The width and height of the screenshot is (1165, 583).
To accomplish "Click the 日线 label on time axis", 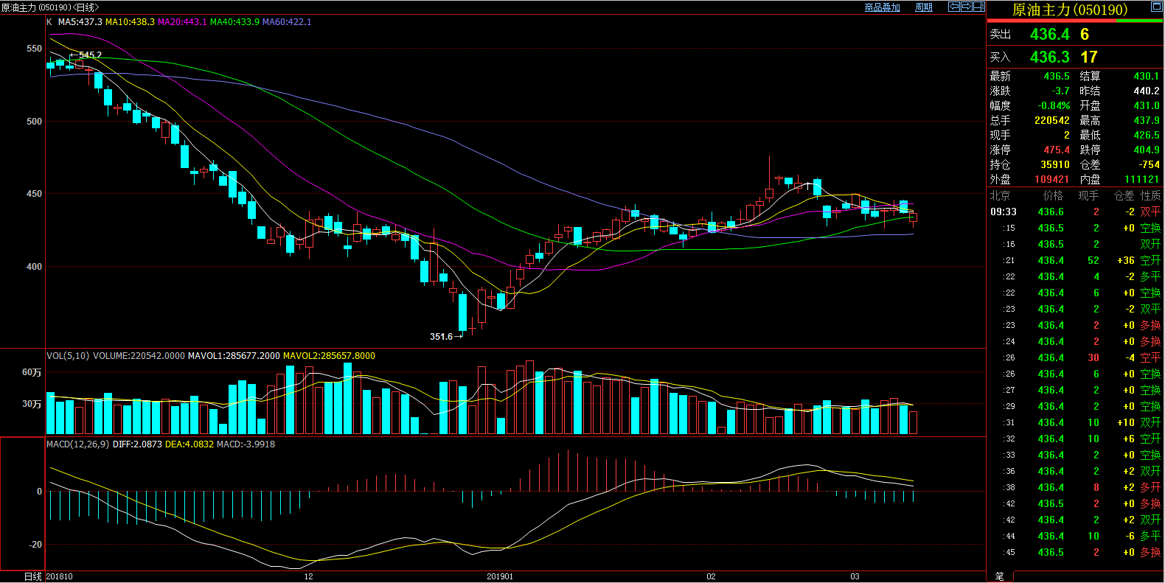I will [x=33, y=576].
